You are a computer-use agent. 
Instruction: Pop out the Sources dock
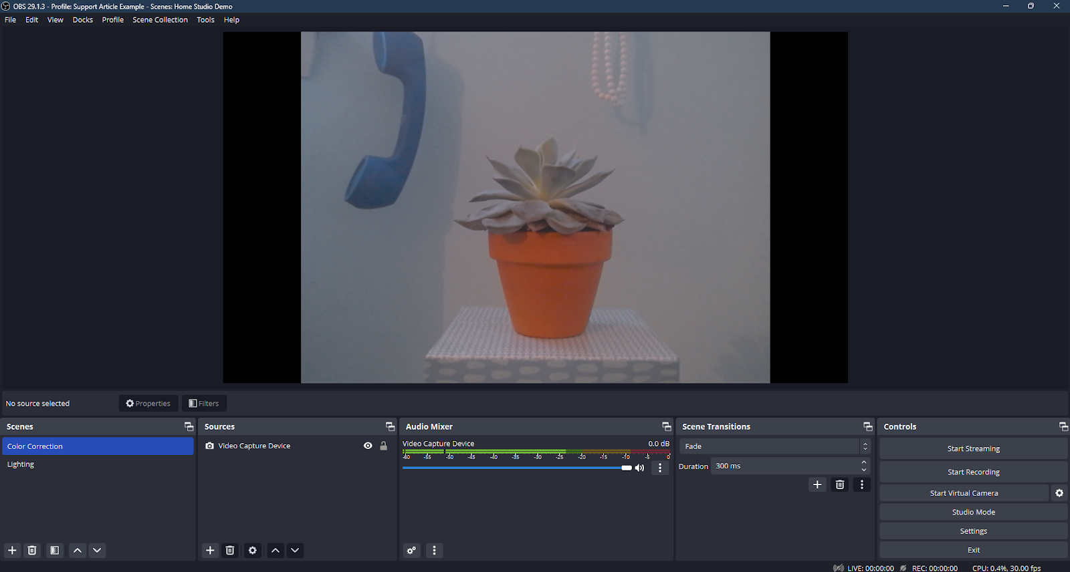(x=390, y=426)
